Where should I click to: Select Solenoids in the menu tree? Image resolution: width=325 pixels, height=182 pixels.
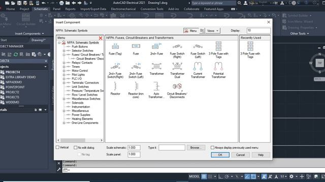pos(78,103)
